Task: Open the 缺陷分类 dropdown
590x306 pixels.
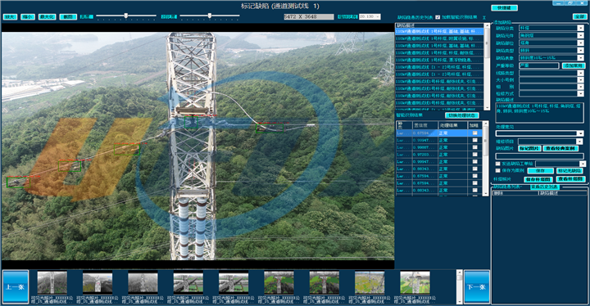Action: 551,28
